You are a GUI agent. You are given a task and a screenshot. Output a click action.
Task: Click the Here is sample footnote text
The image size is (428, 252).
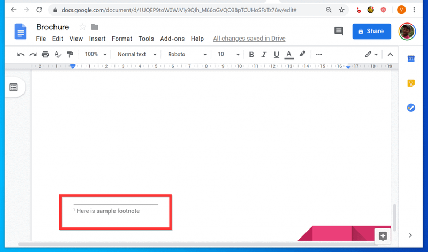point(108,211)
